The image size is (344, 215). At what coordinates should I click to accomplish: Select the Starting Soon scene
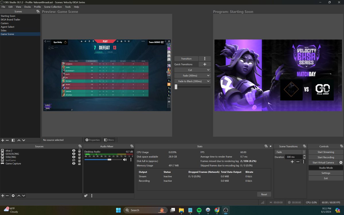pyautogui.click(x=8, y=16)
